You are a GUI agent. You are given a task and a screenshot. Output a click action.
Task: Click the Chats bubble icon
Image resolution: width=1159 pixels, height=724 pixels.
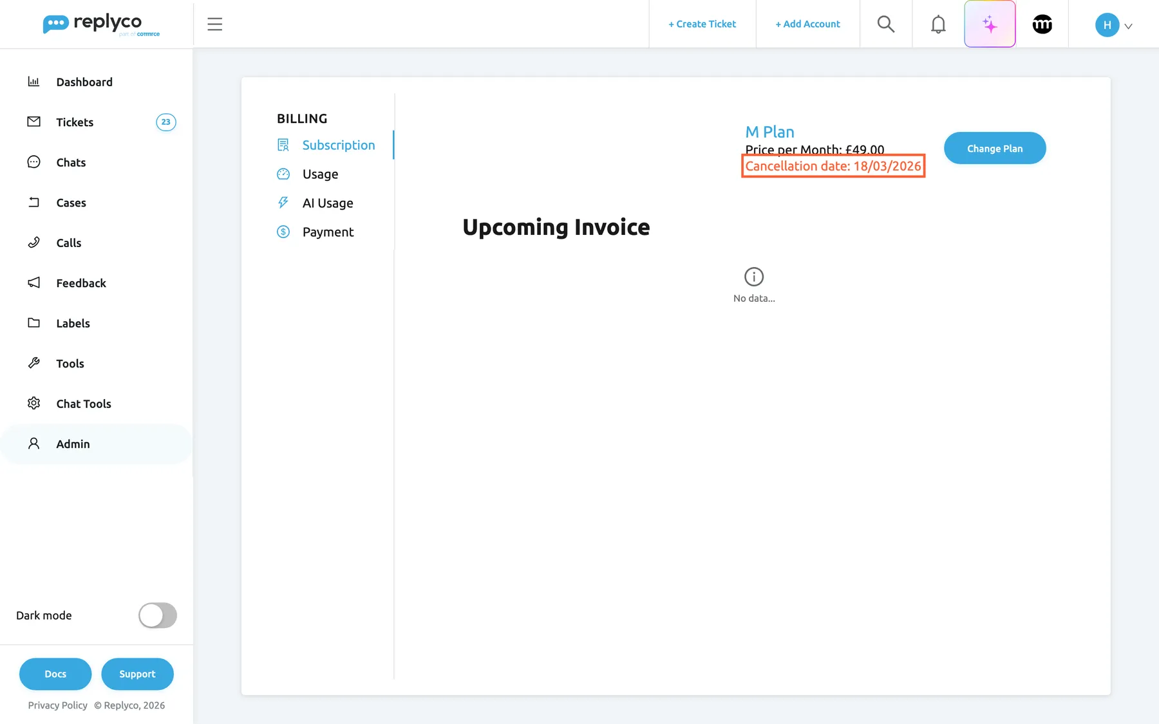[33, 162]
